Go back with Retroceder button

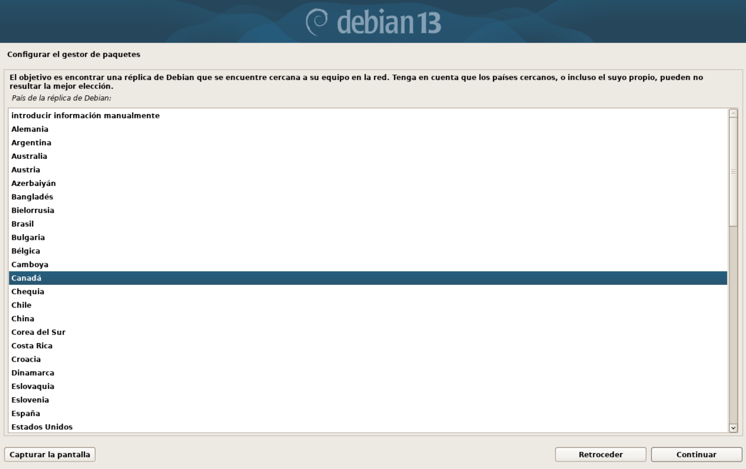[x=600, y=455]
